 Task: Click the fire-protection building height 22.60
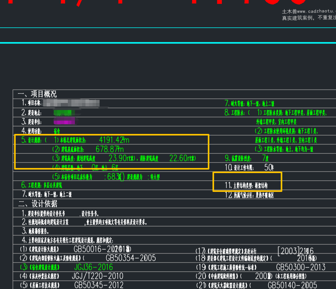[x=178, y=158]
